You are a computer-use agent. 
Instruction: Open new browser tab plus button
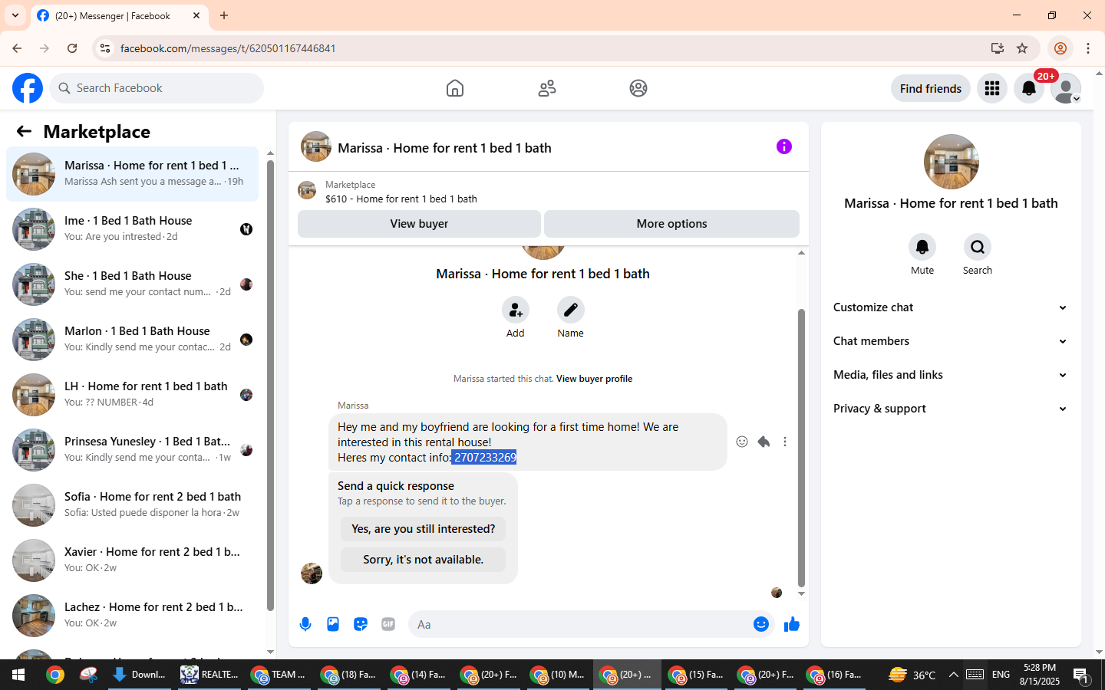point(224,15)
